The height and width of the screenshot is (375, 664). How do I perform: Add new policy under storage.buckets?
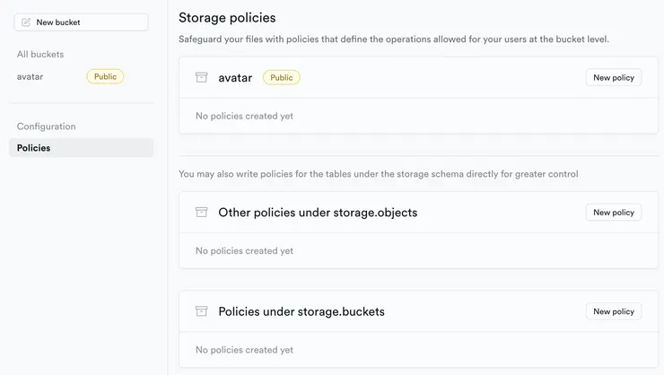[x=614, y=311]
